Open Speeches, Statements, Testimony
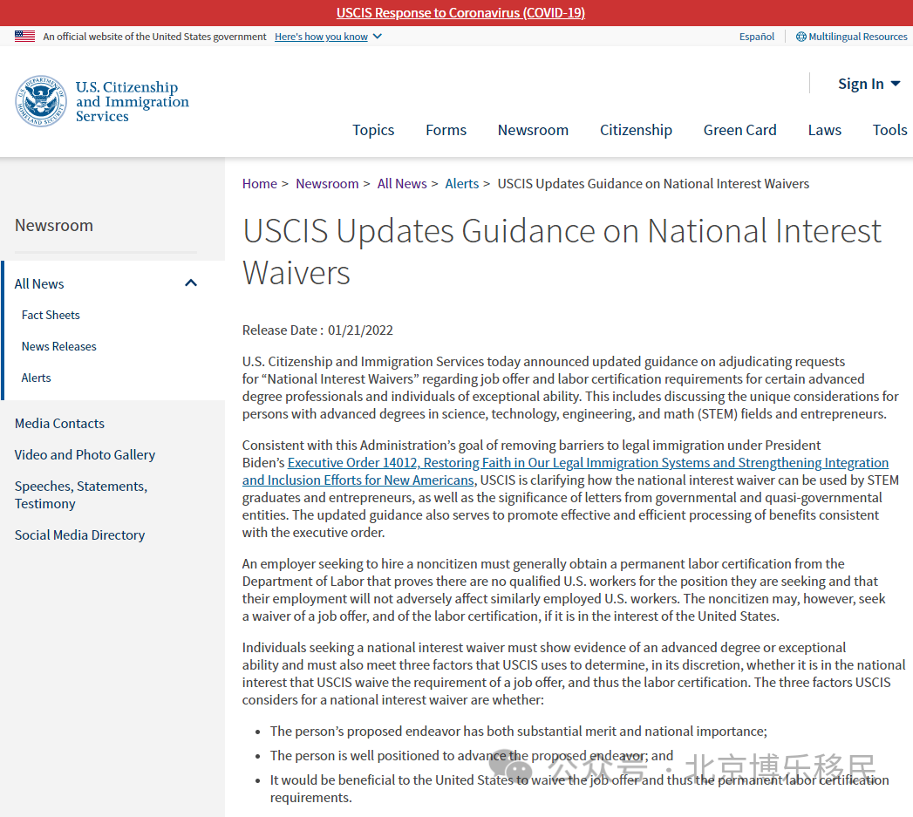The width and height of the screenshot is (913, 817). pyautogui.click(x=81, y=494)
